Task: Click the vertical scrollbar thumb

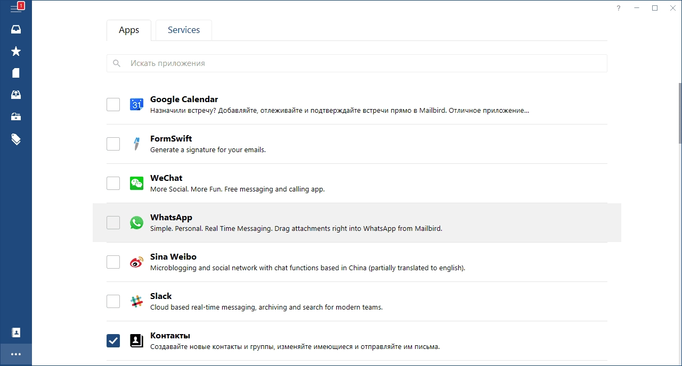Action: pos(680,113)
